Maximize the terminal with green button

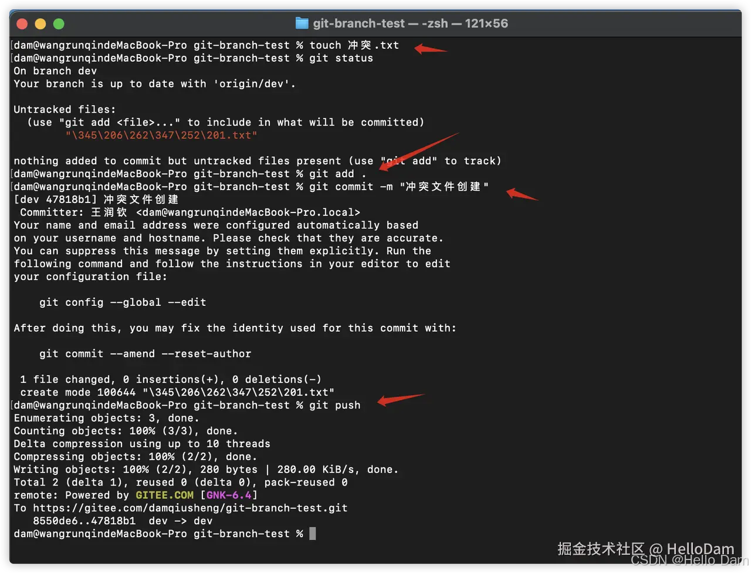pos(59,24)
